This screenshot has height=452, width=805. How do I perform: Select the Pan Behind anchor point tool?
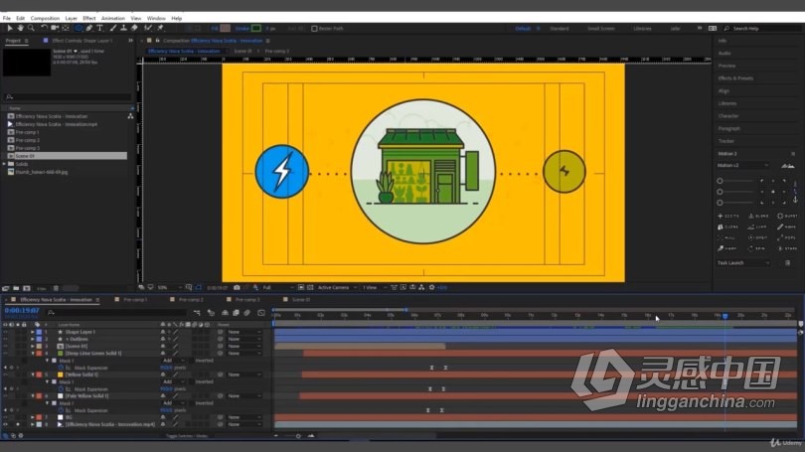click(66, 28)
